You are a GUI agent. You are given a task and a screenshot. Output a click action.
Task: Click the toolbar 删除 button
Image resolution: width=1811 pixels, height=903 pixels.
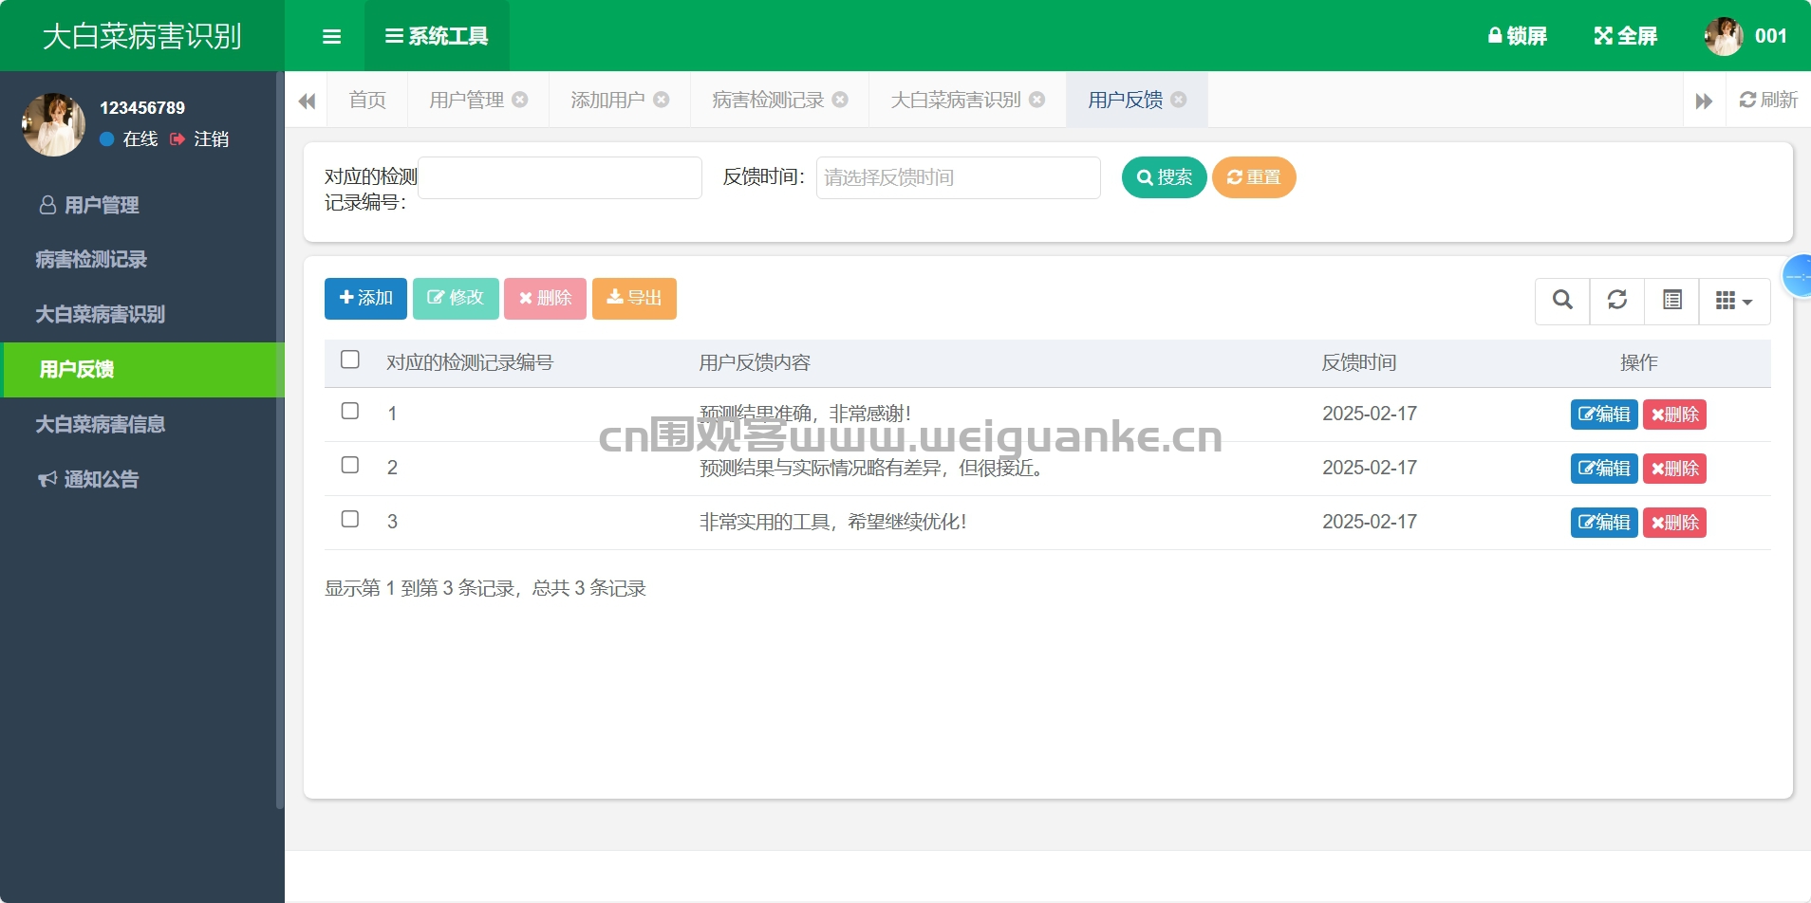[x=545, y=298]
